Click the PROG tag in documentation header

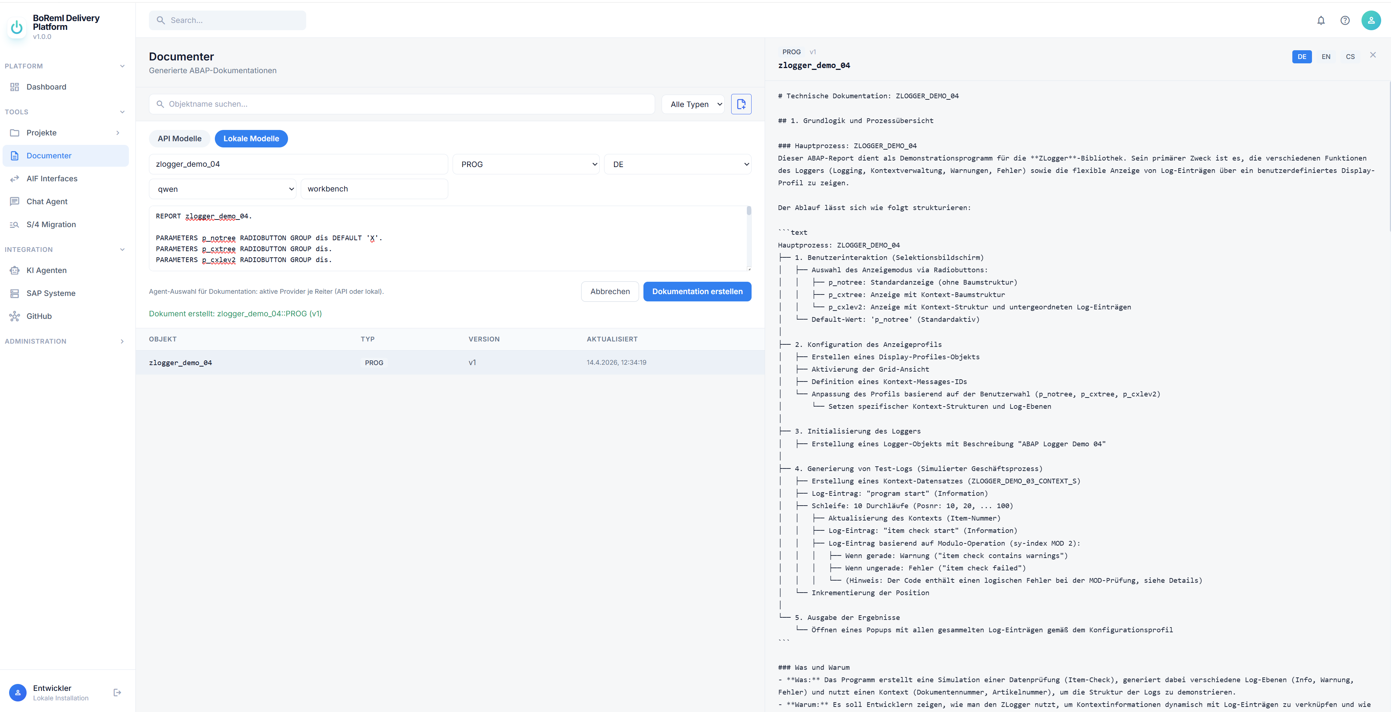[x=791, y=52]
